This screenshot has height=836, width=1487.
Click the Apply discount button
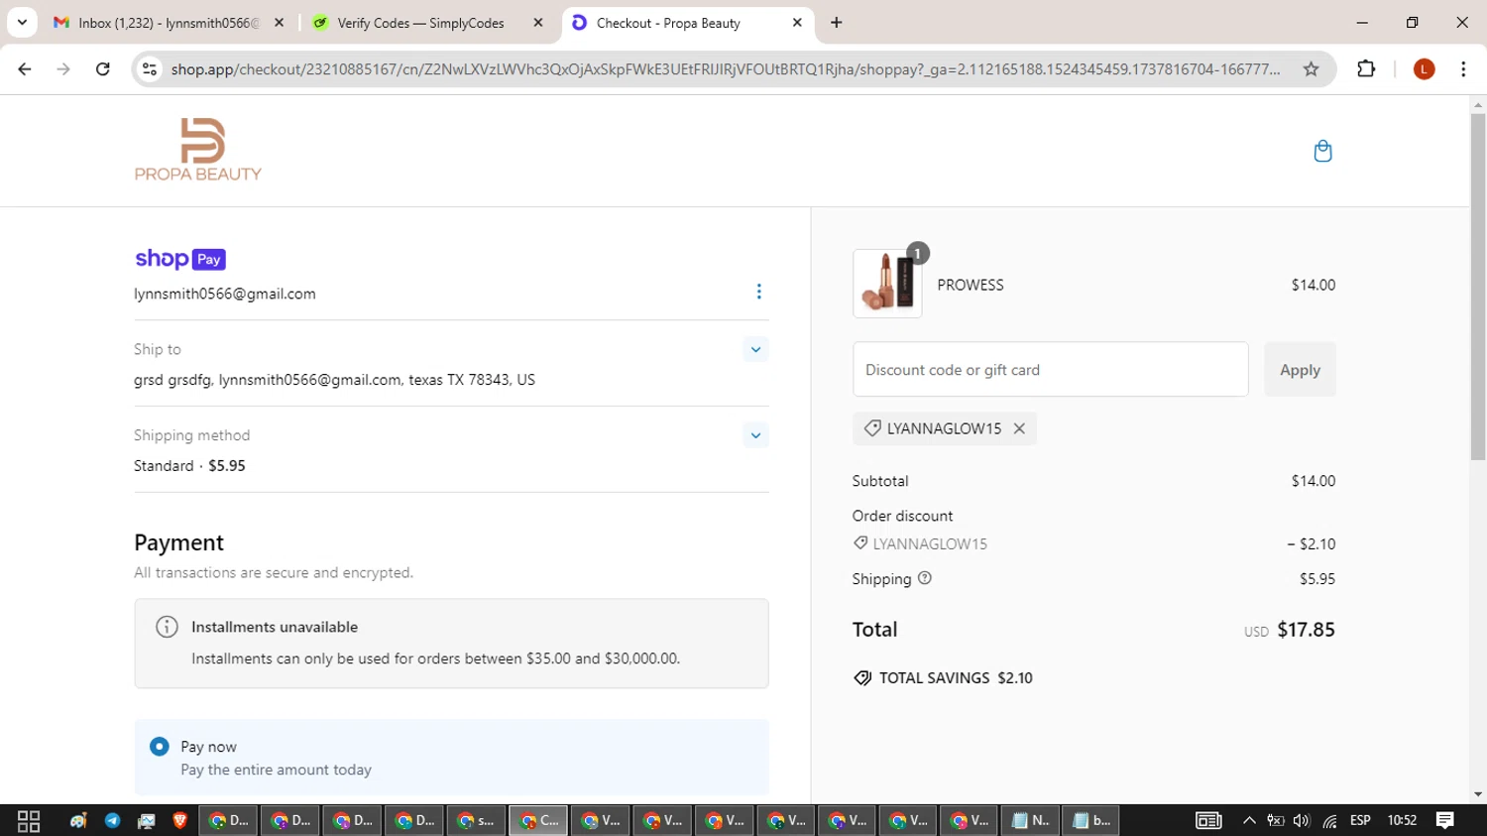coord(1300,370)
